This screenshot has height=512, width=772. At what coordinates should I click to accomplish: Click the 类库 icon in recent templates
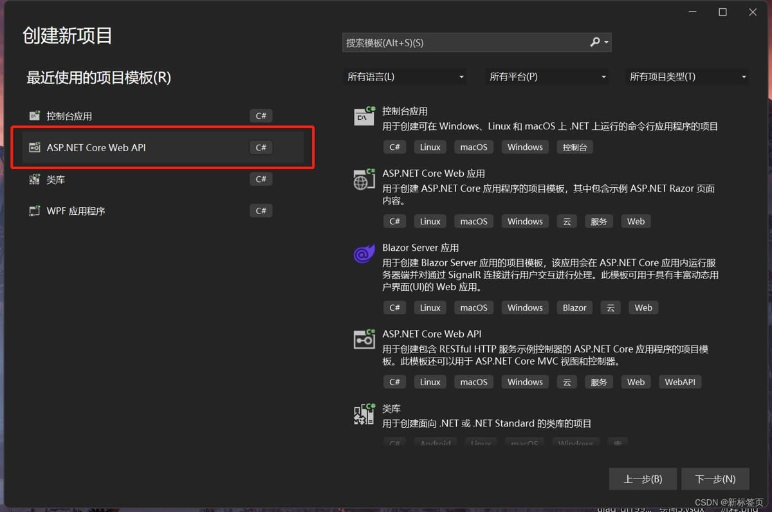(x=35, y=179)
